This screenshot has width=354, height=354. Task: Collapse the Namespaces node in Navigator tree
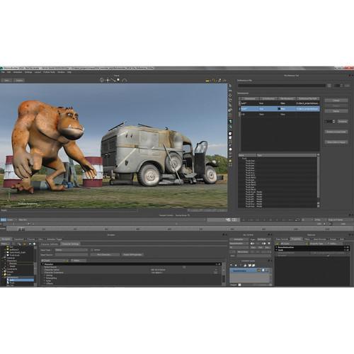pyautogui.click(x=2, y=278)
